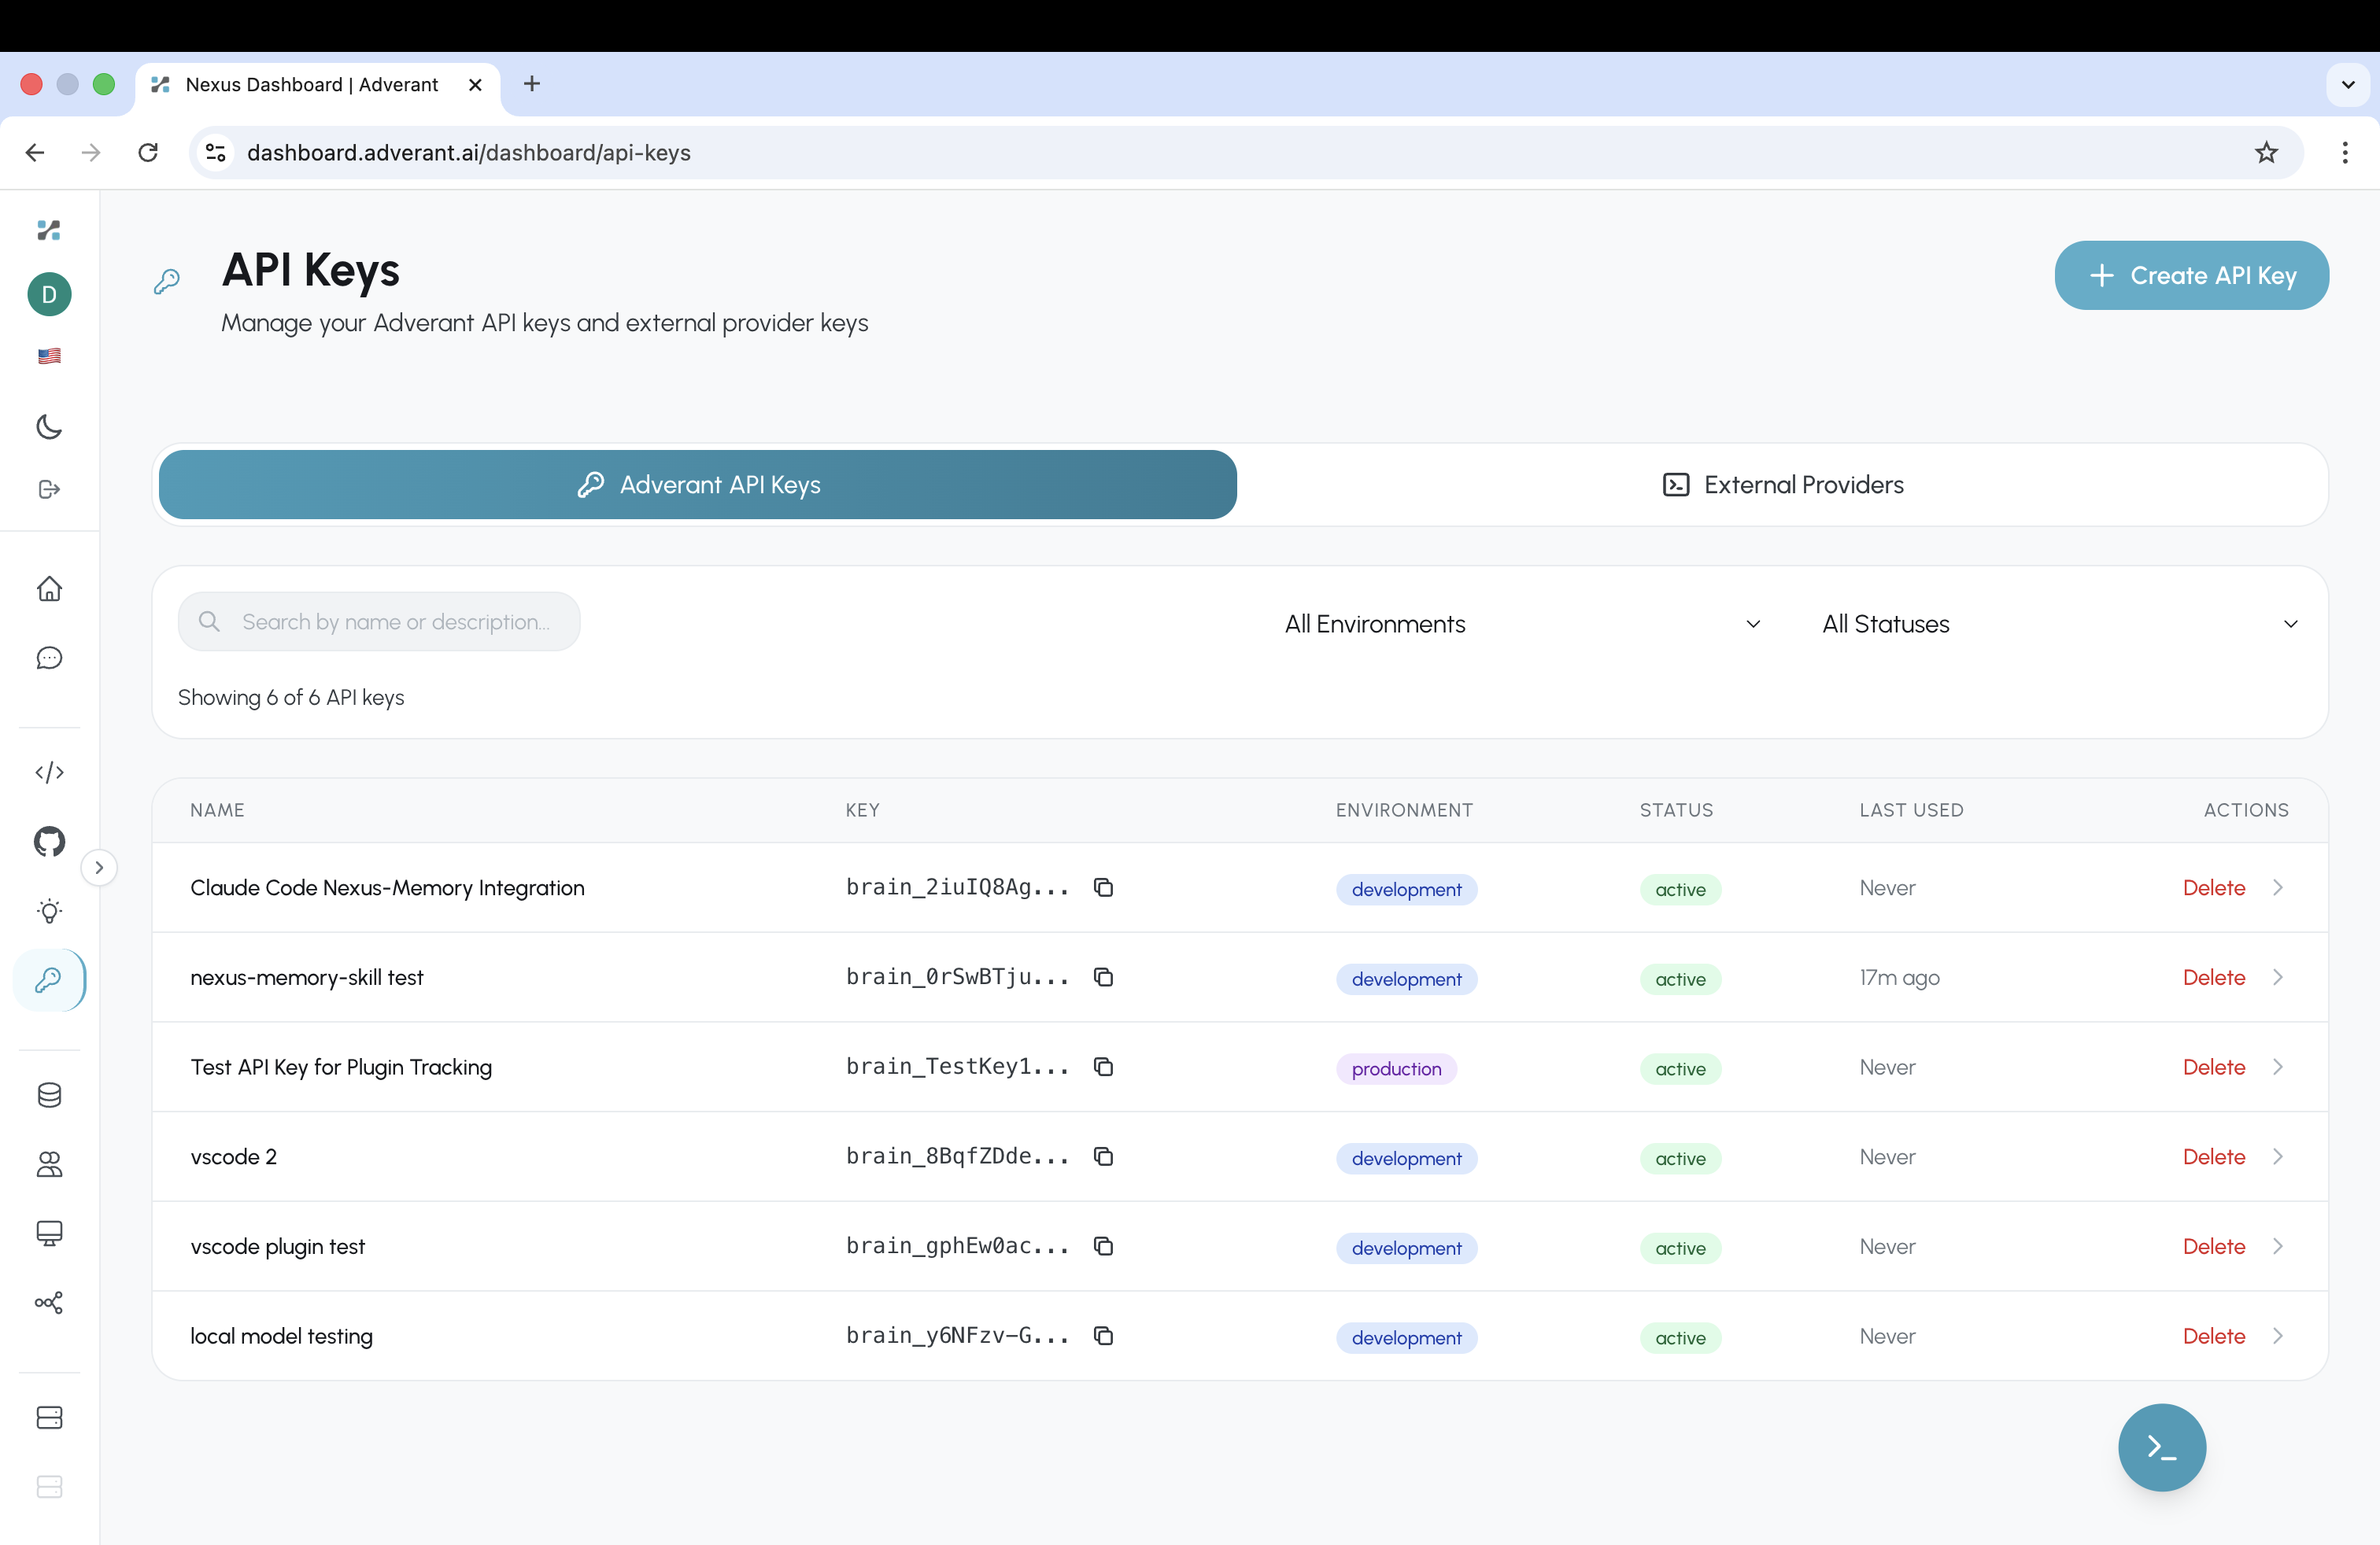Viewport: 2380px width, 1545px height.
Task: Delete the vscode plugin test key
Action: [x=2212, y=1245]
